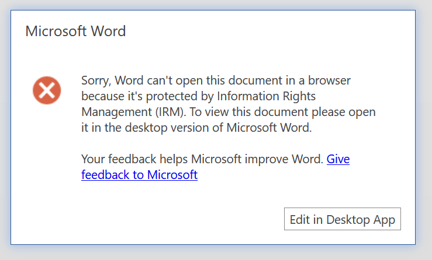Click the sentence 'Your feedback helps Microsoft improve Word.'
The image size is (432, 260).
point(202,159)
